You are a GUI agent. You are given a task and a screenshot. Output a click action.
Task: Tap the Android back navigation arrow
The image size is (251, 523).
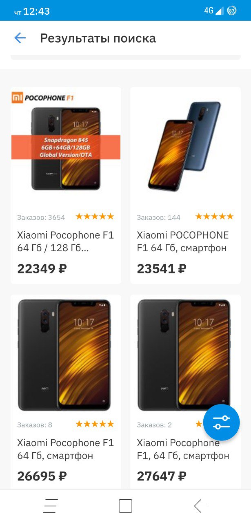200,506
